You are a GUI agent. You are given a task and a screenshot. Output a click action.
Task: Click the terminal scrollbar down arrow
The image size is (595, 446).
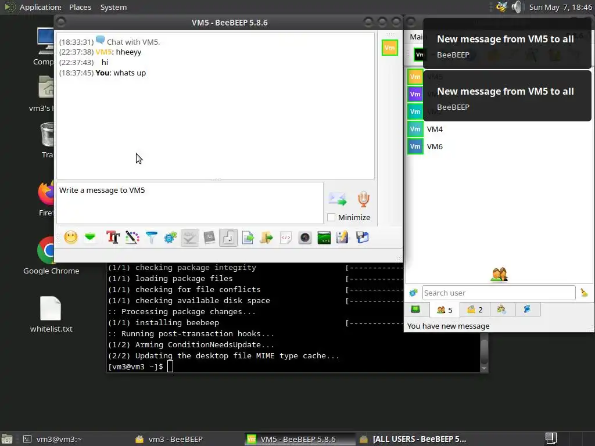coord(484,368)
